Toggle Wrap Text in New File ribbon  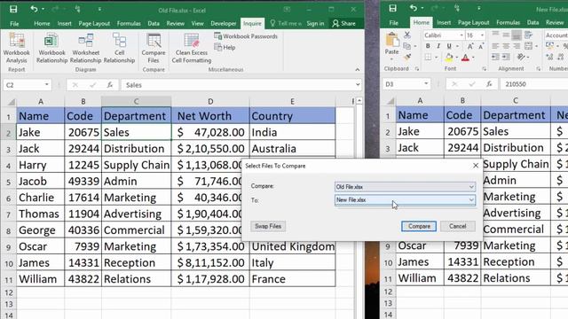pyautogui.click(x=529, y=35)
